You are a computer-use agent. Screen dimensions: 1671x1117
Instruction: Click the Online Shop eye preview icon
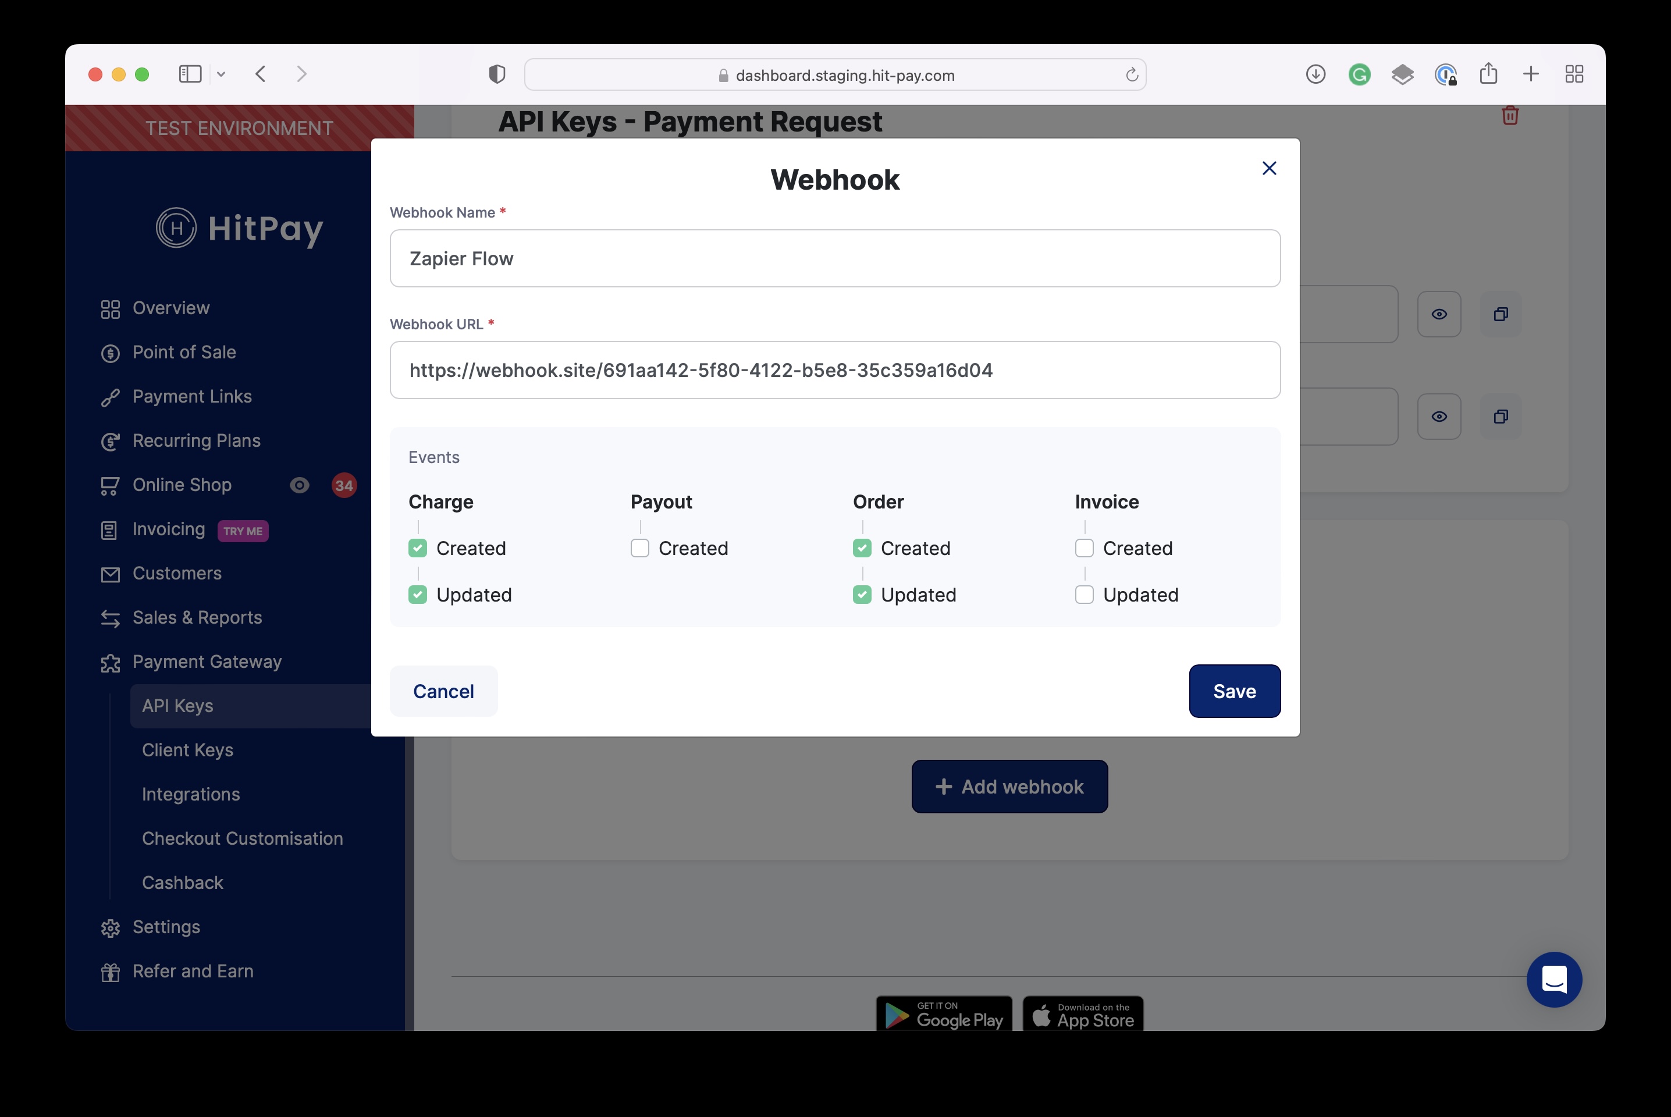[300, 485]
